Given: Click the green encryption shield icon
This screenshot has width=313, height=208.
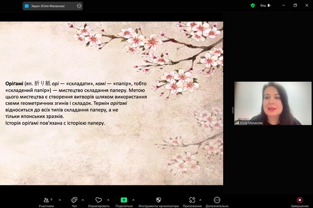Looking at the screenshot, I should point(253,6).
